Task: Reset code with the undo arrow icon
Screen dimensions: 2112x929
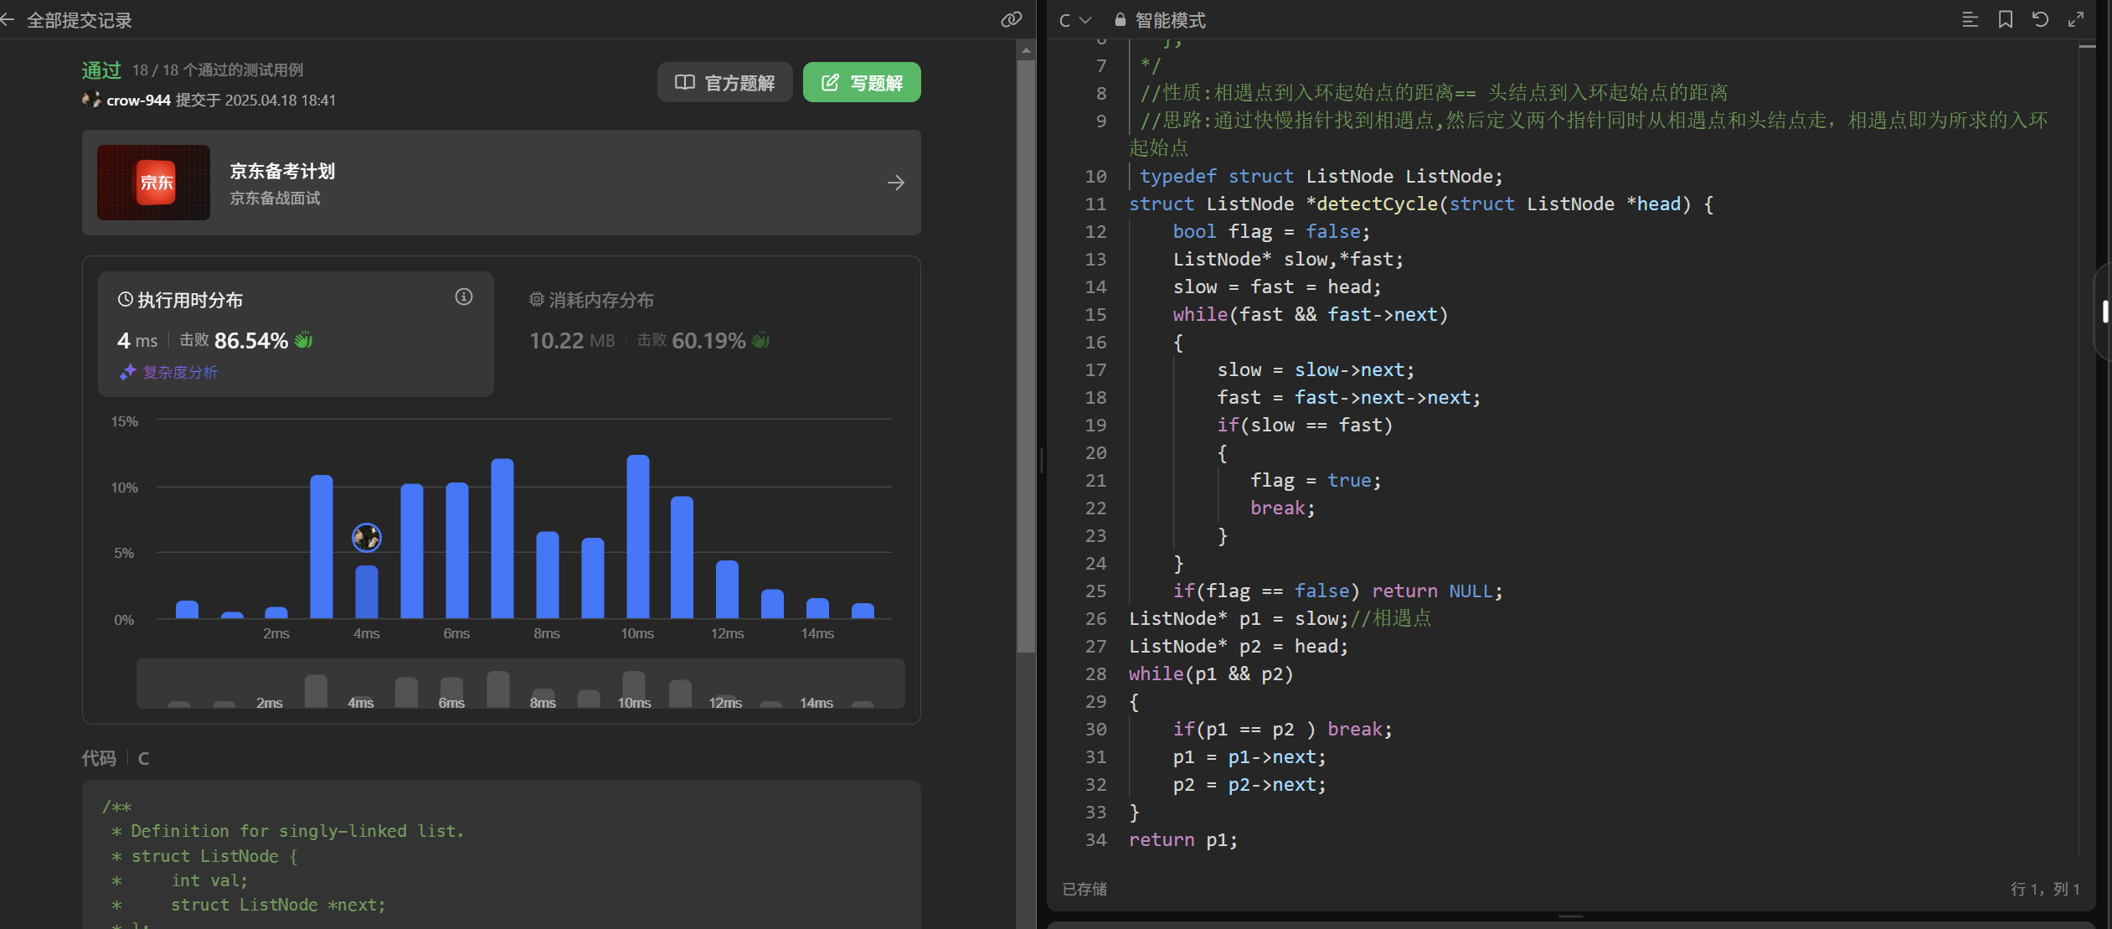Action: [x=2040, y=19]
